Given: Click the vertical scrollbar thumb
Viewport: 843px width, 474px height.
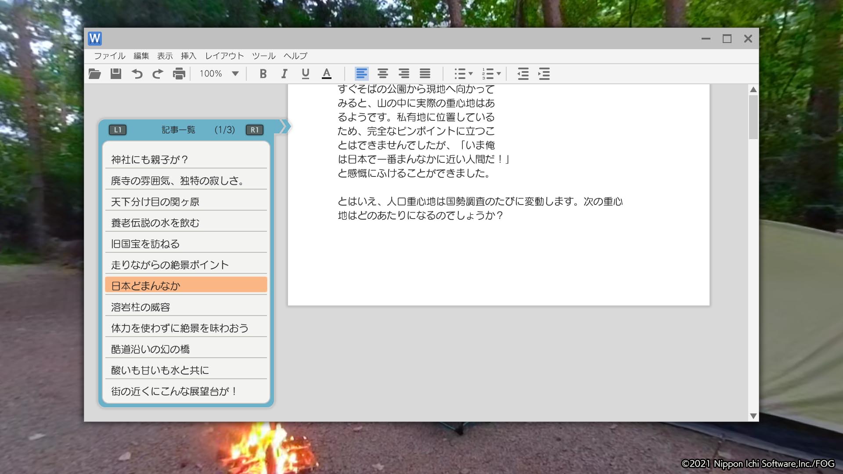Looking at the screenshot, I should click(x=753, y=117).
